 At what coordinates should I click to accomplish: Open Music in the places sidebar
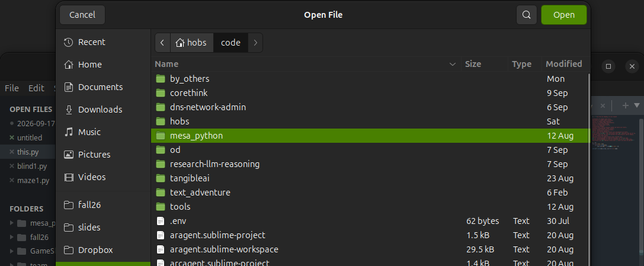103,132
